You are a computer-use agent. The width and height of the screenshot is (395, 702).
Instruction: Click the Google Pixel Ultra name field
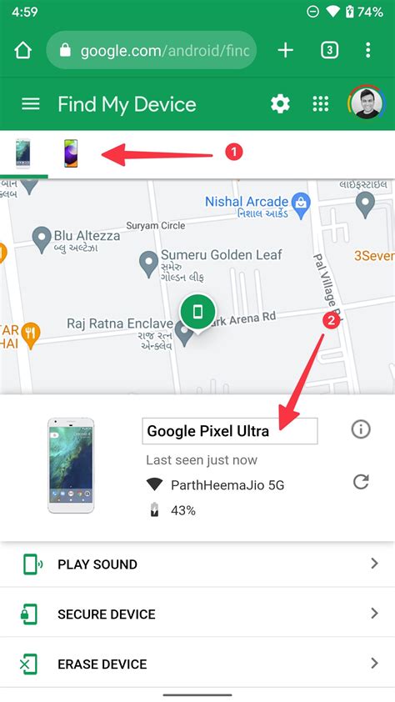230,431
